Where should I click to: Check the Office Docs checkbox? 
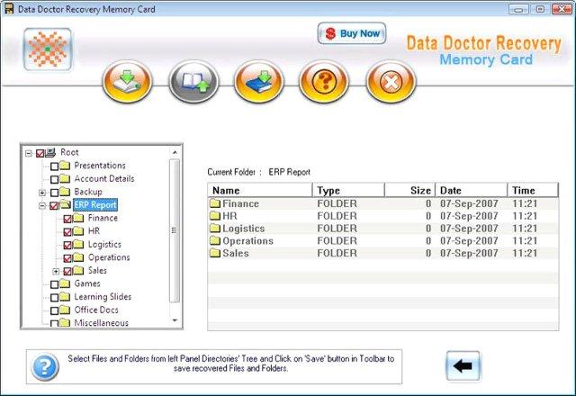pos(54,310)
